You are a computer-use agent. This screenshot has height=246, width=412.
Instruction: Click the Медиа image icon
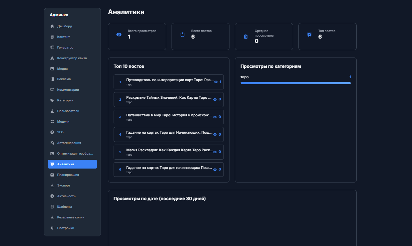pos(52,69)
